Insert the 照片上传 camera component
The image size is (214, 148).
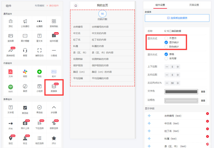tap(25, 124)
